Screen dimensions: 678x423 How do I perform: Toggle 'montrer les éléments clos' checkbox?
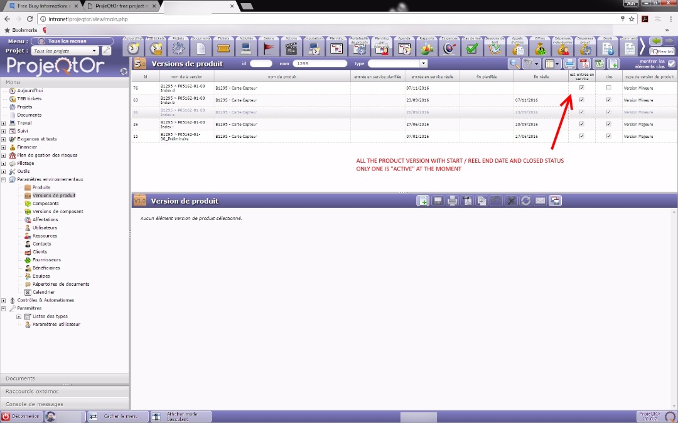click(x=672, y=63)
